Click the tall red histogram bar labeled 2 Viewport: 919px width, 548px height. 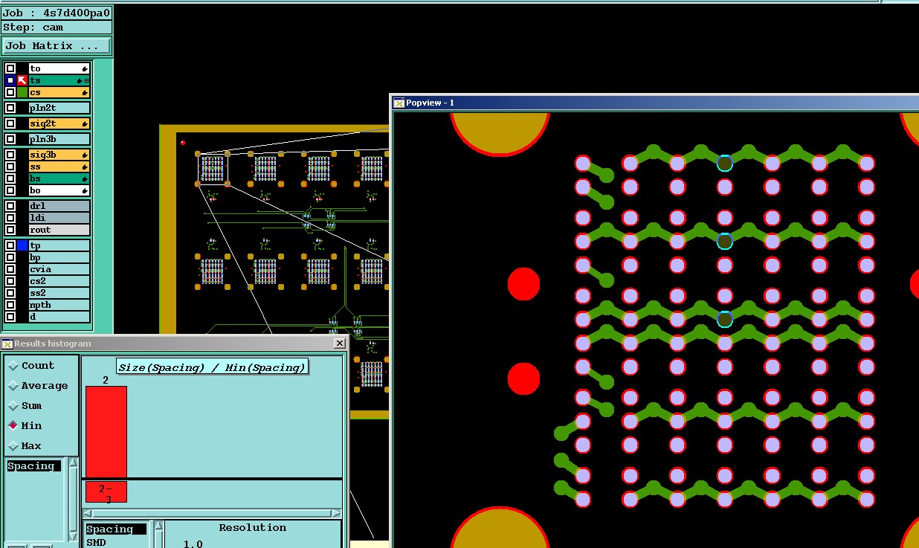click(x=106, y=431)
